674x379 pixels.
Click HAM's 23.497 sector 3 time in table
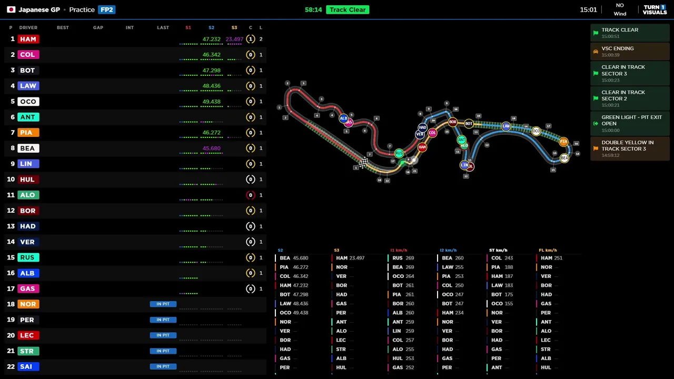[x=234, y=39]
